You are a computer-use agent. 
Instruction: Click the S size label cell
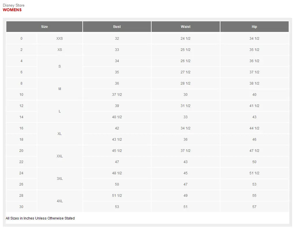(60, 66)
